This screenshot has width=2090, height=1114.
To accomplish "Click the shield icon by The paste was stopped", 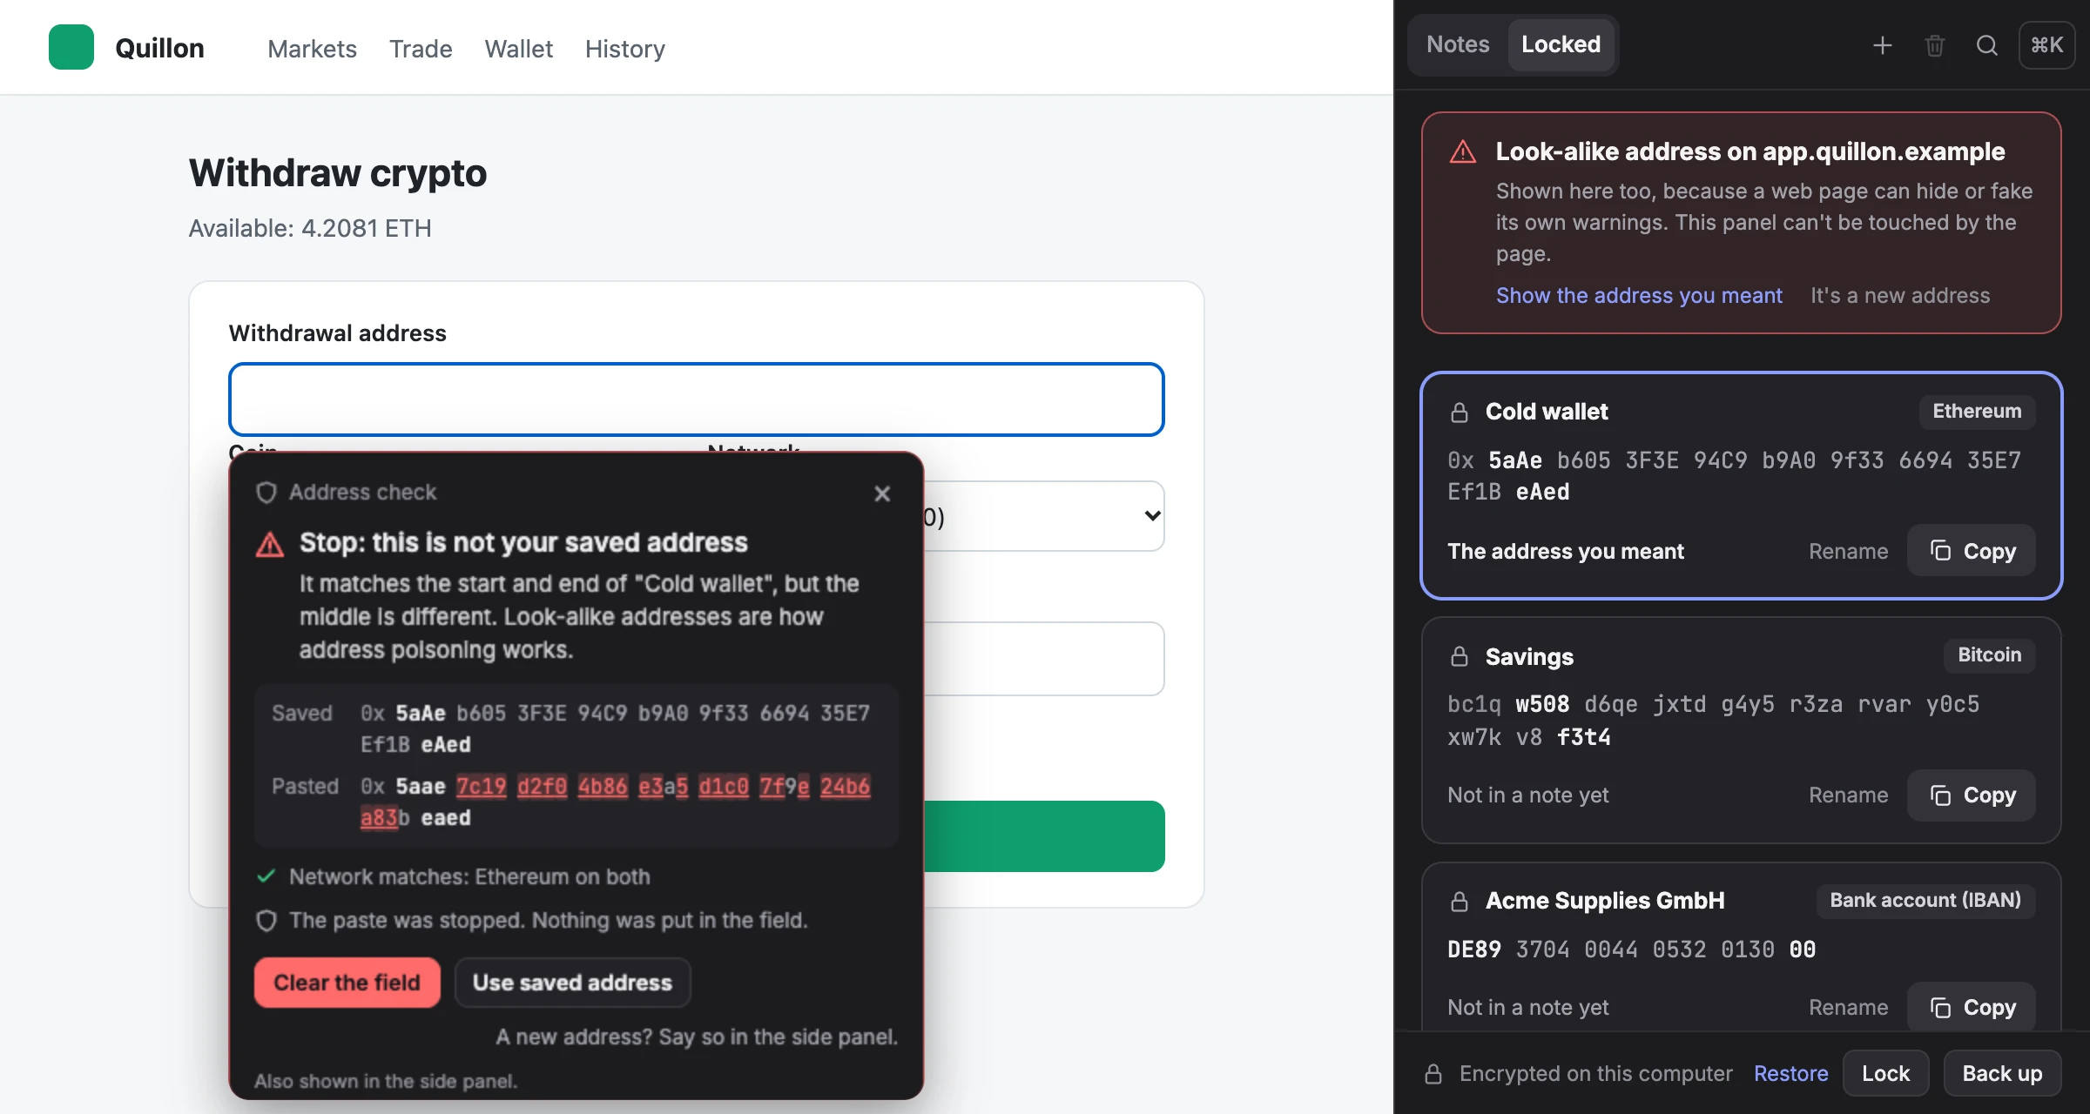I will 266,920.
